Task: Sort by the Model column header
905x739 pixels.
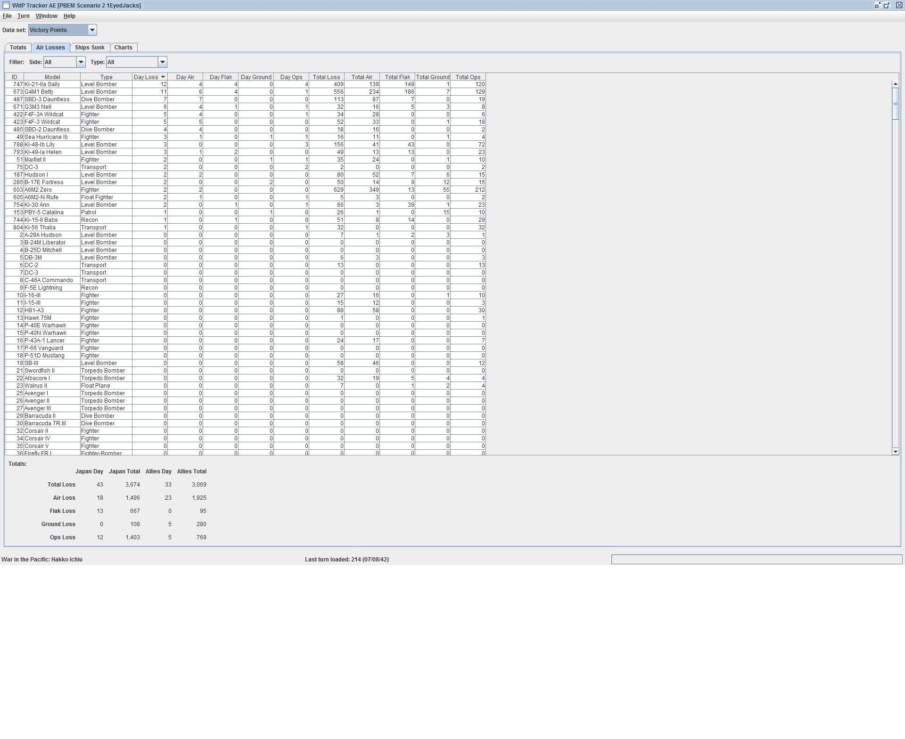Action: point(52,77)
